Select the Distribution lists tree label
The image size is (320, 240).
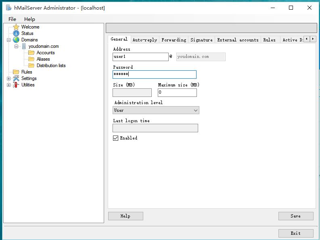[x=51, y=66]
